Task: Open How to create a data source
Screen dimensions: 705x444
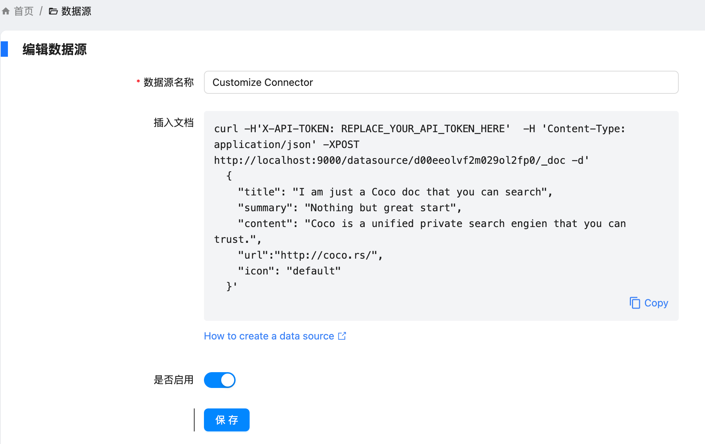Action: 269,336
